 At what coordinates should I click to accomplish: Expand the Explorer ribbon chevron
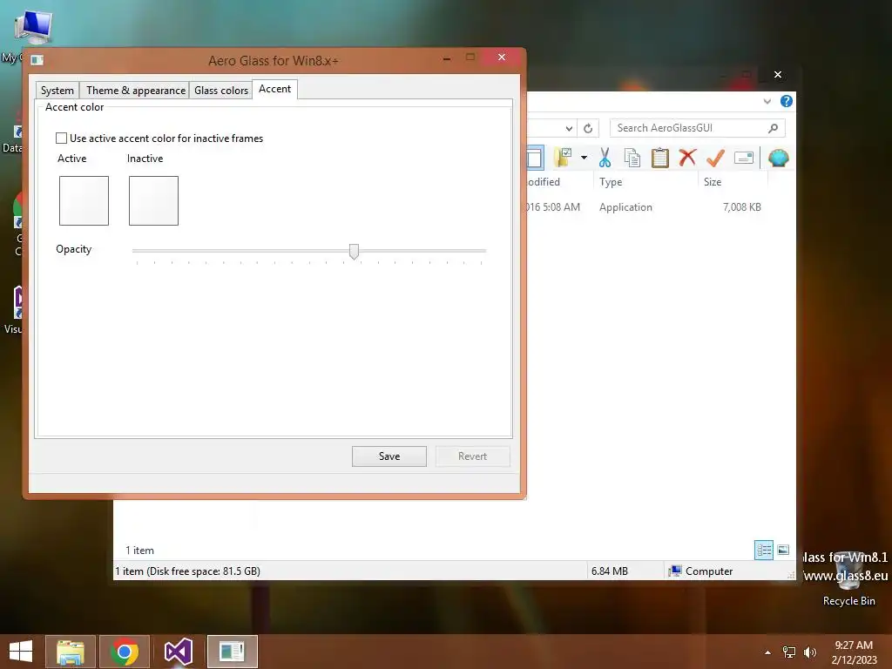(767, 101)
